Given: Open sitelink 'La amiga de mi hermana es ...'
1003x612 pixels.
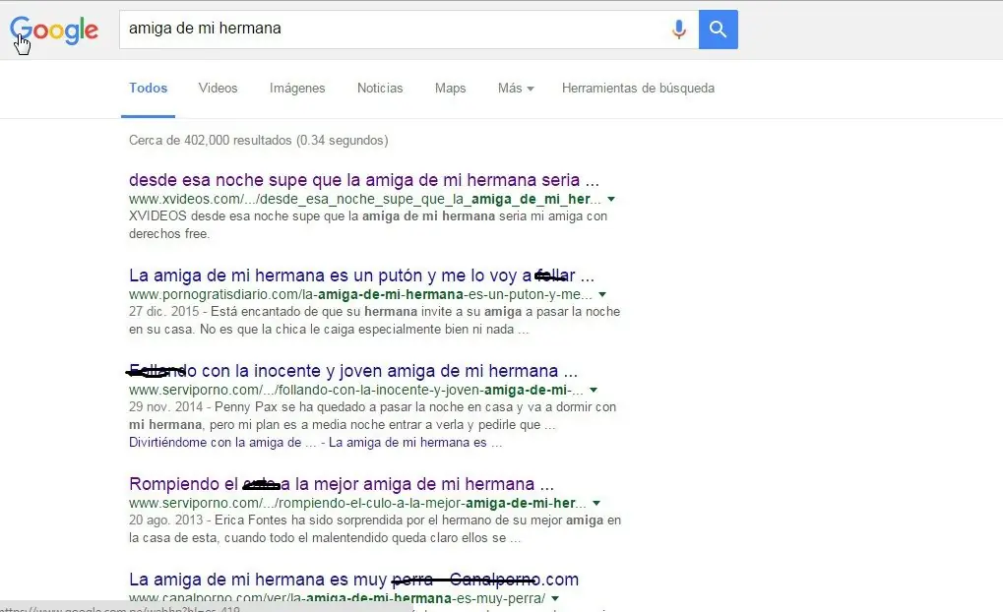Looking at the screenshot, I should (x=415, y=443).
